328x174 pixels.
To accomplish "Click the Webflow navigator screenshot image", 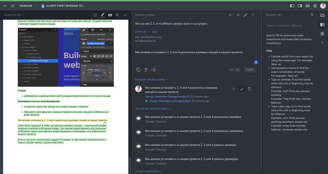I will (x=66, y=57).
